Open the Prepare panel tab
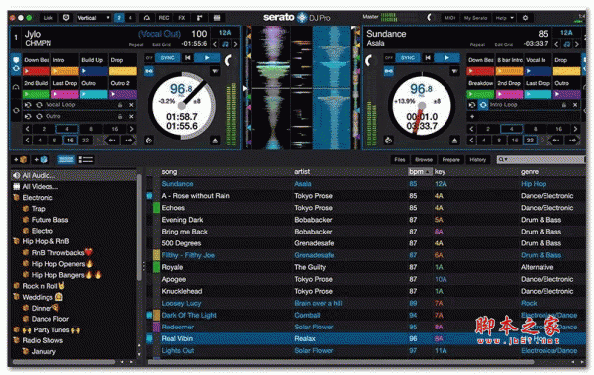The height and width of the screenshot is (375, 594). (x=450, y=160)
